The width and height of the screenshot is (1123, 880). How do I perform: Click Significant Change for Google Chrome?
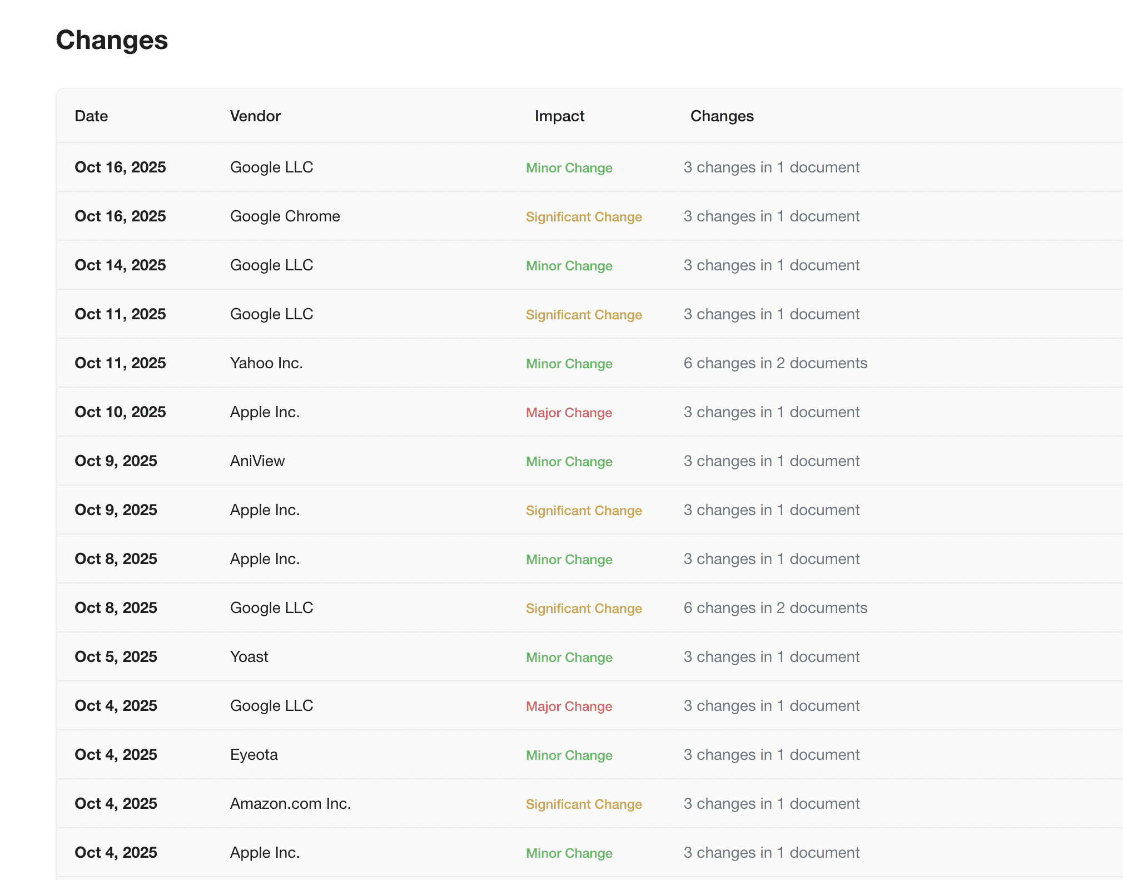coord(584,217)
